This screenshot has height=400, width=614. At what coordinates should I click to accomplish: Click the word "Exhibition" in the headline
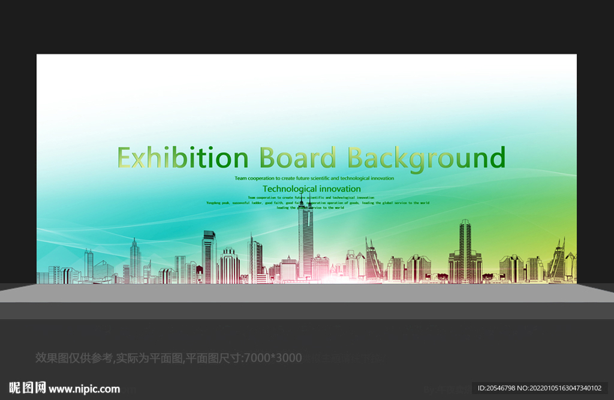pyautogui.click(x=182, y=158)
